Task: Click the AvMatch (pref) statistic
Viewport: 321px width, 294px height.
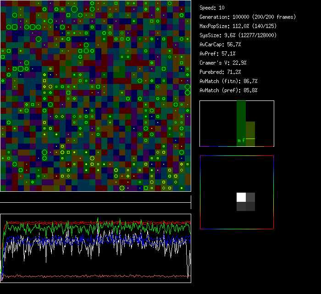Action: 228,90
